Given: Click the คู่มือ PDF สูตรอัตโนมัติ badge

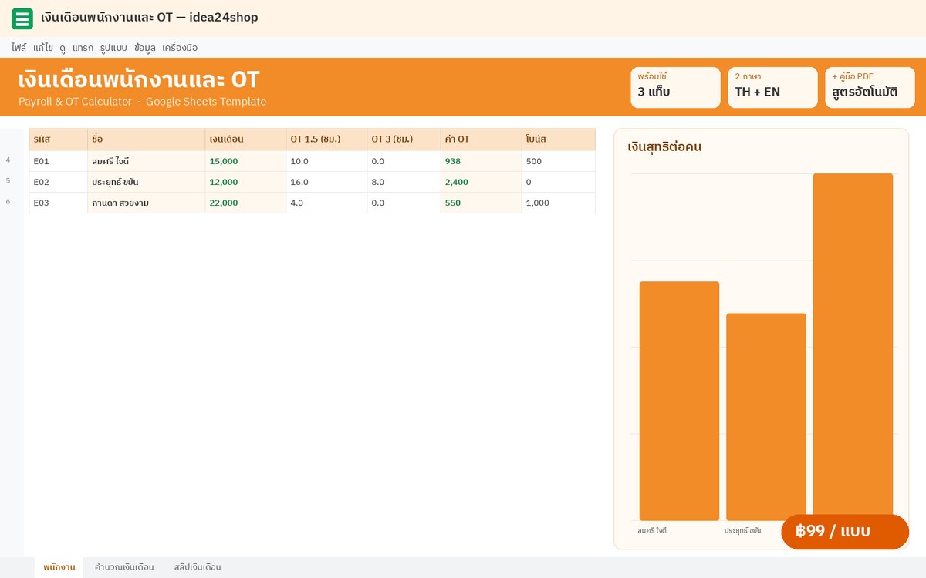Looking at the screenshot, I should [x=870, y=87].
